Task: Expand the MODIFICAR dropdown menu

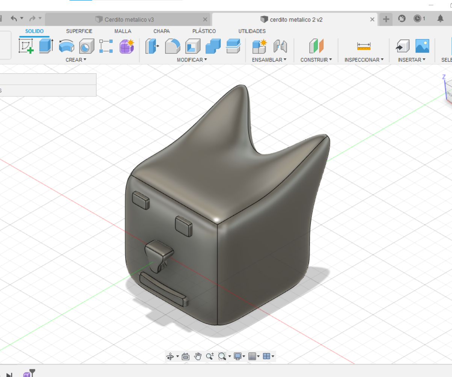Action: click(x=192, y=60)
